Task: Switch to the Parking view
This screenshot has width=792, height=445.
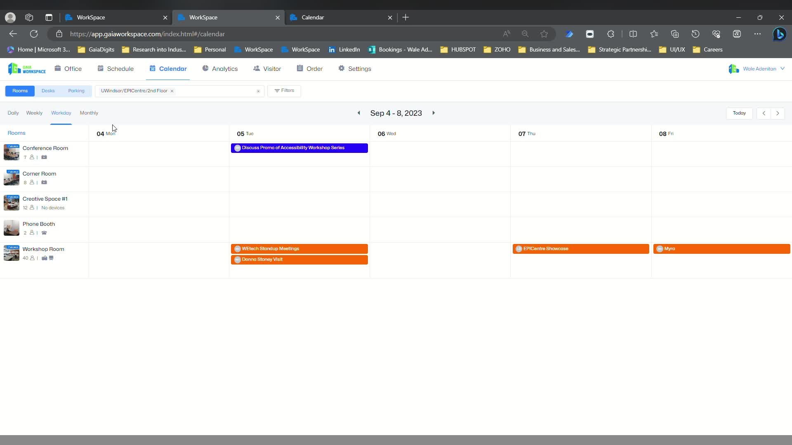Action: click(x=76, y=91)
